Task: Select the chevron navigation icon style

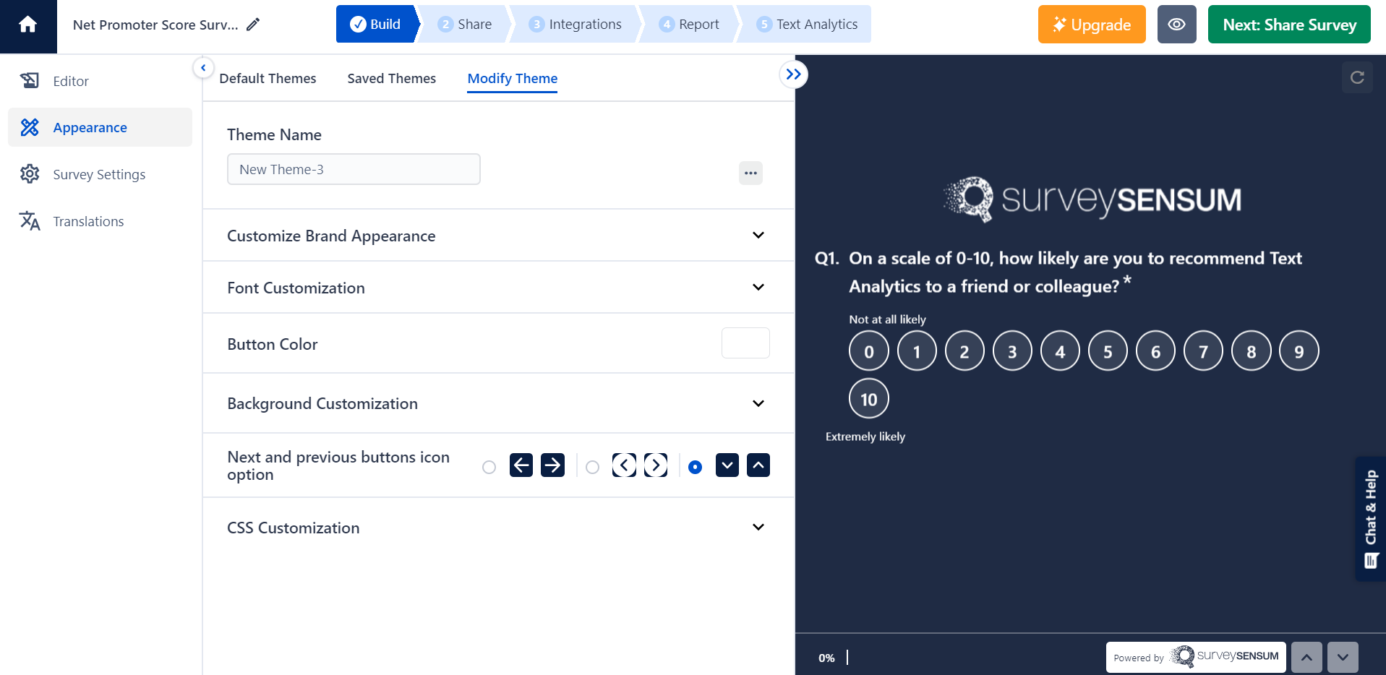Action: 592,467
